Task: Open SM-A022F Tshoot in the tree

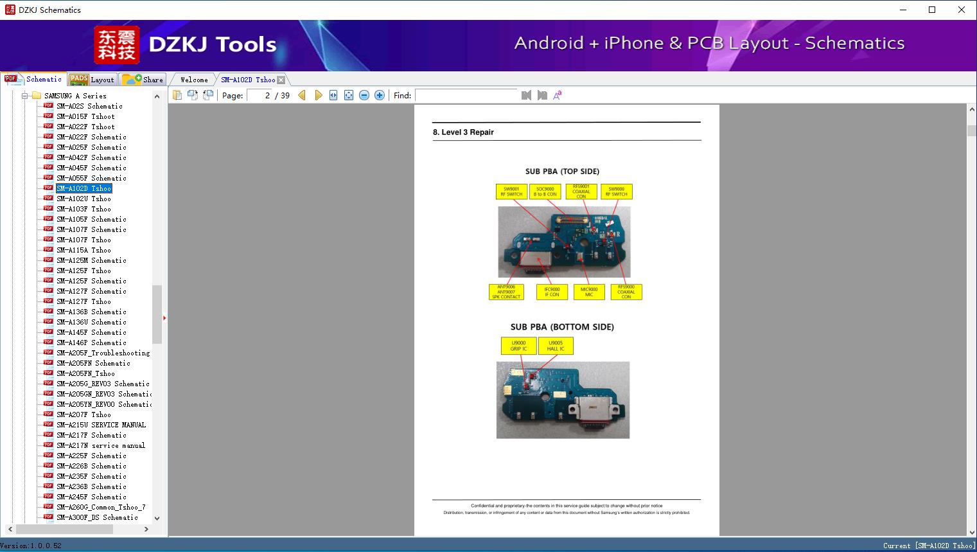Action: point(85,127)
